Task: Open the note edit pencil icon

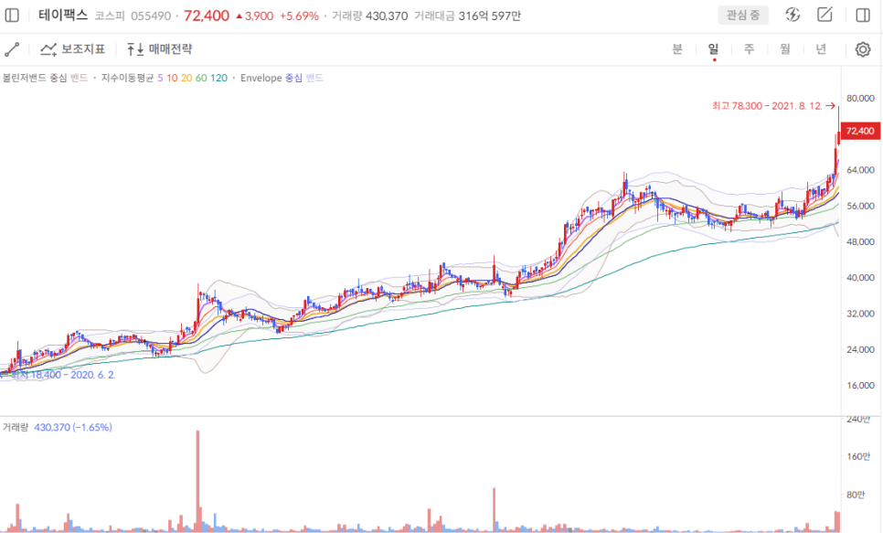Action: tap(825, 15)
